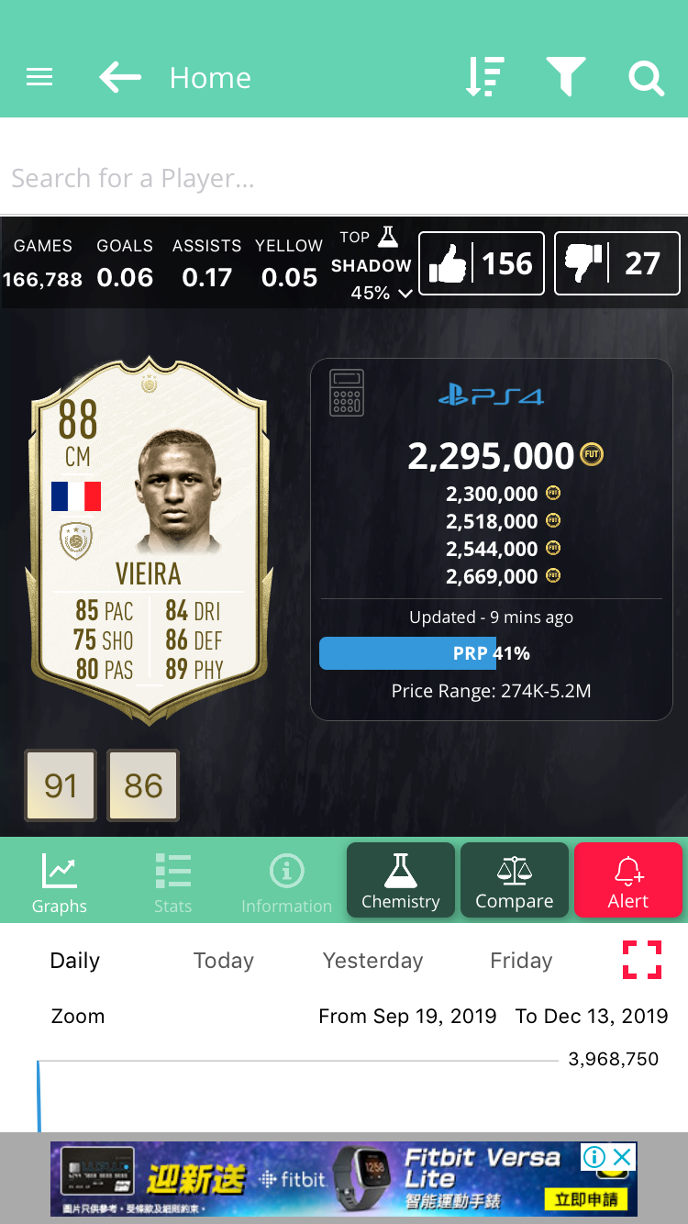Viewport: 688px width, 1224px height.
Task: Open the ad info icon
Action: pos(594,1156)
